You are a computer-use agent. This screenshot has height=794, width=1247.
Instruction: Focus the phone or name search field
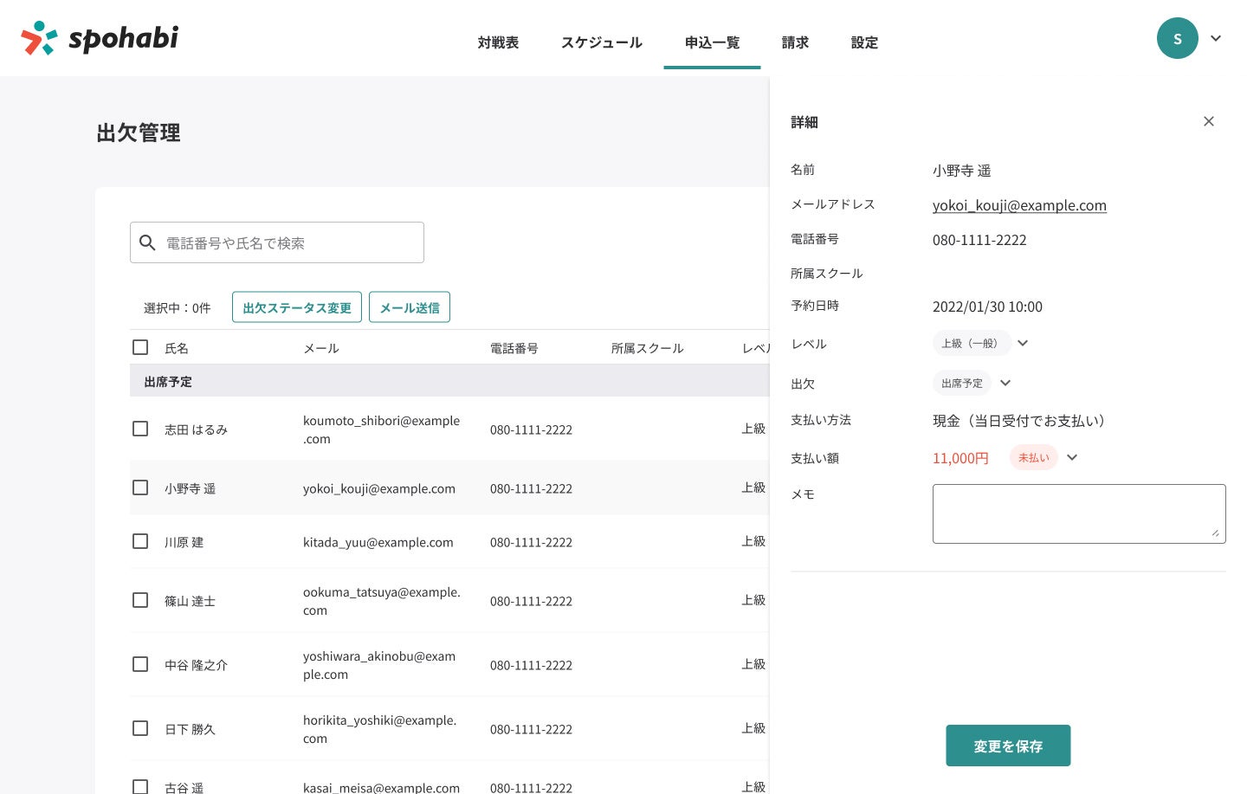(290, 243)
